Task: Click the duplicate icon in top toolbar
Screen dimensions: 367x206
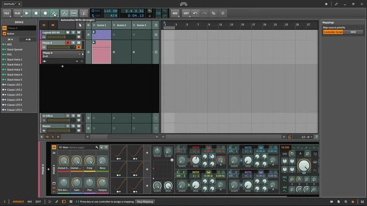Action: 213,13
